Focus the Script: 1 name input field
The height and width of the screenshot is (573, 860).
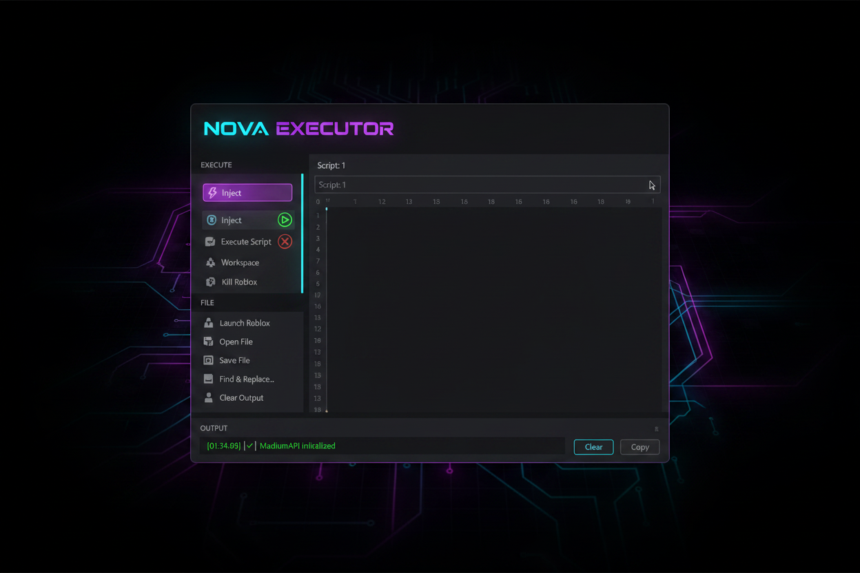click(487, 185)
